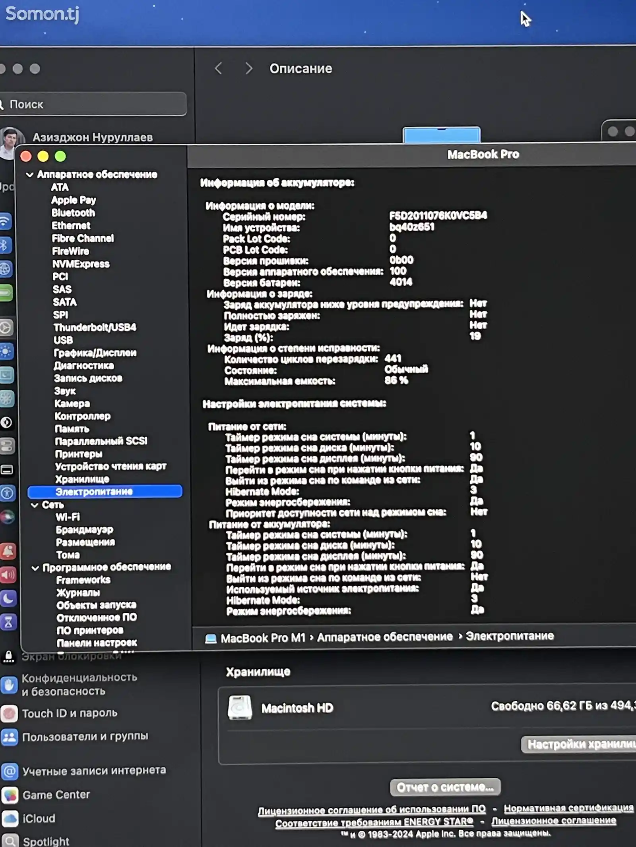Open Пользователи и группы settings
The height and width of the screenshot is (847, 636).
[75, 737]
